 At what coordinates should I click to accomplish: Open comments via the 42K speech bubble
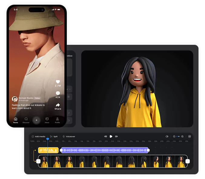pos(58,93)
